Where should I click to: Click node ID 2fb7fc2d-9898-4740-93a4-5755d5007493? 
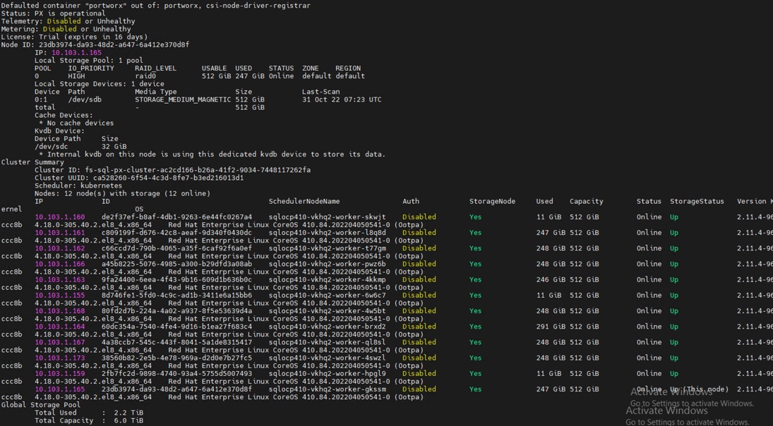(177, 374)
